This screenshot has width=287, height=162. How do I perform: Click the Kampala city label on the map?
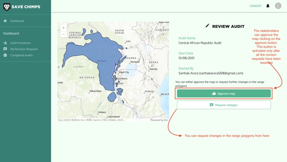135,62
